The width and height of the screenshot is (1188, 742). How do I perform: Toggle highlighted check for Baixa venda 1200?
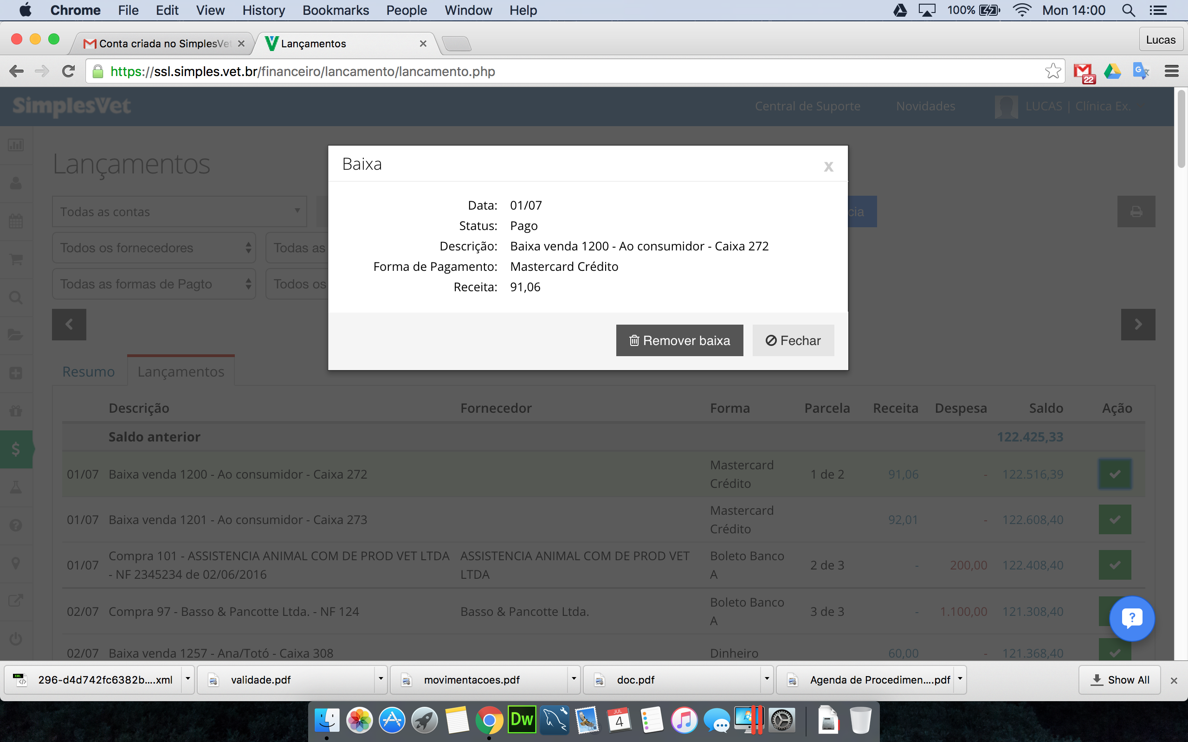(x=1115, y=474)
